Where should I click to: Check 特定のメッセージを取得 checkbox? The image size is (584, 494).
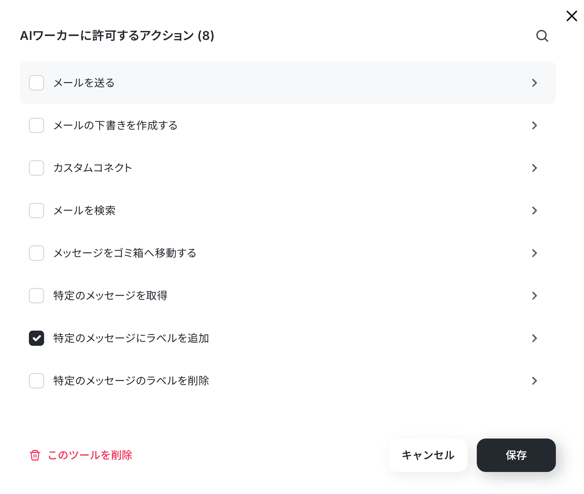[36, 296]
